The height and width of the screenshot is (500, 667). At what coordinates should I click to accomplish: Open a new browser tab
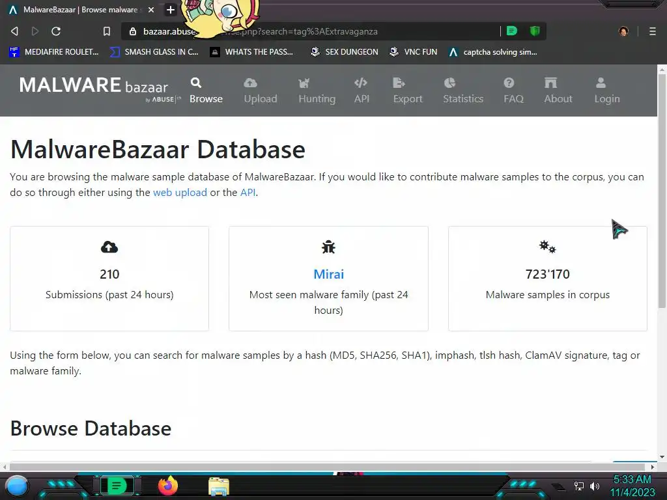(170, 9)
